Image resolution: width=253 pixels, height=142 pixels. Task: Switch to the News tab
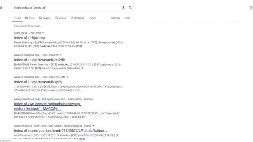point(30,18)
